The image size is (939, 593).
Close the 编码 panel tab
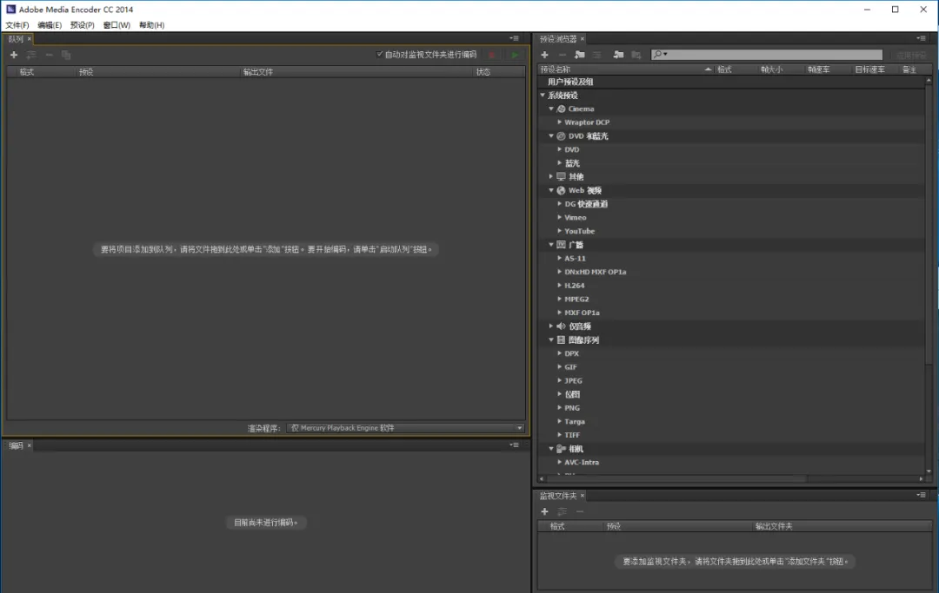[x=29, y=445]
